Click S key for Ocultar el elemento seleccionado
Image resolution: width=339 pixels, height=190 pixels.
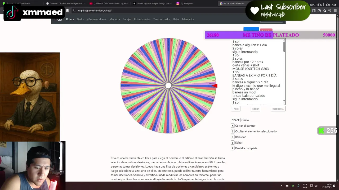coord(233,131)
